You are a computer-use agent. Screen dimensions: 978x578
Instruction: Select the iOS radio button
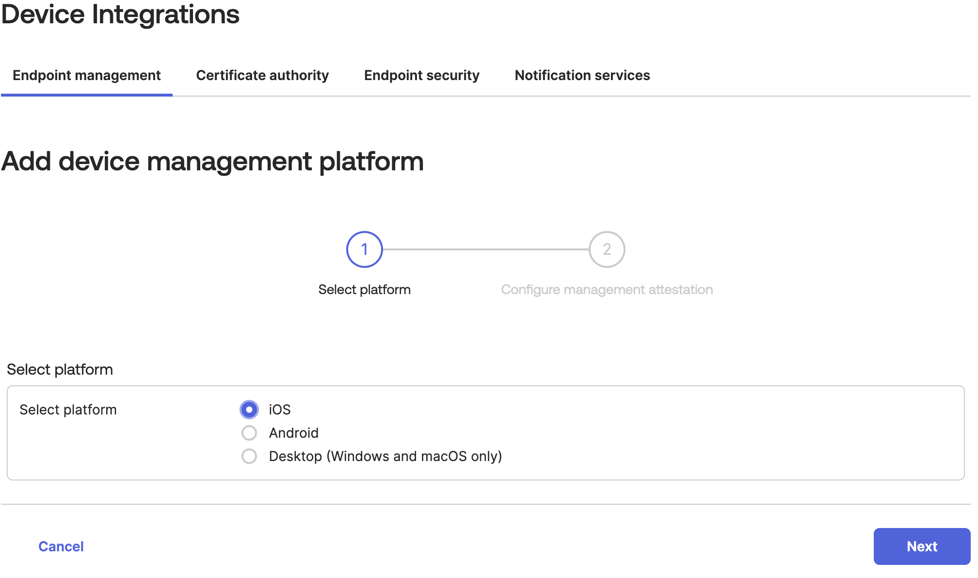click(x=249, y=410)
